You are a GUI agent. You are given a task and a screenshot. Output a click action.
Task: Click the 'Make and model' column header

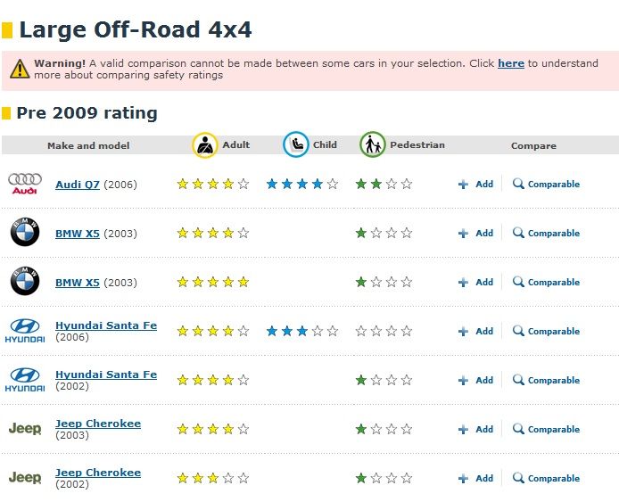[x=88, y=145]
